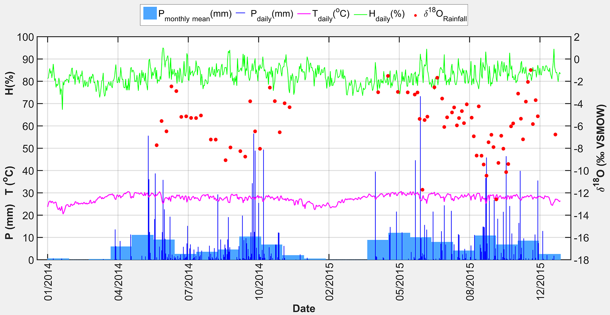Image resolution: width=610 pixels, height=315 pixels.
Task: Click the magenta T daily legend line
Action: pyautogui.click(x=304, y=14)
